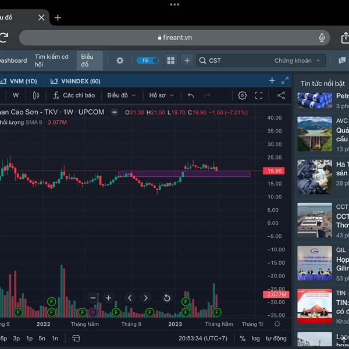349x349 pixels.
Task: Open the CCT port news thumbnail
Action: (x=315, y=220)
